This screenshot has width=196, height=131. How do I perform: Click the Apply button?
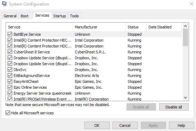click(x=153, y=125)
